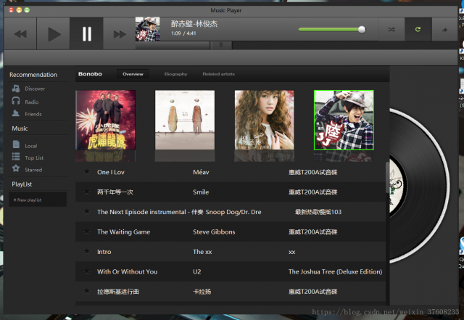Click artist name The xx

[202, 252]
